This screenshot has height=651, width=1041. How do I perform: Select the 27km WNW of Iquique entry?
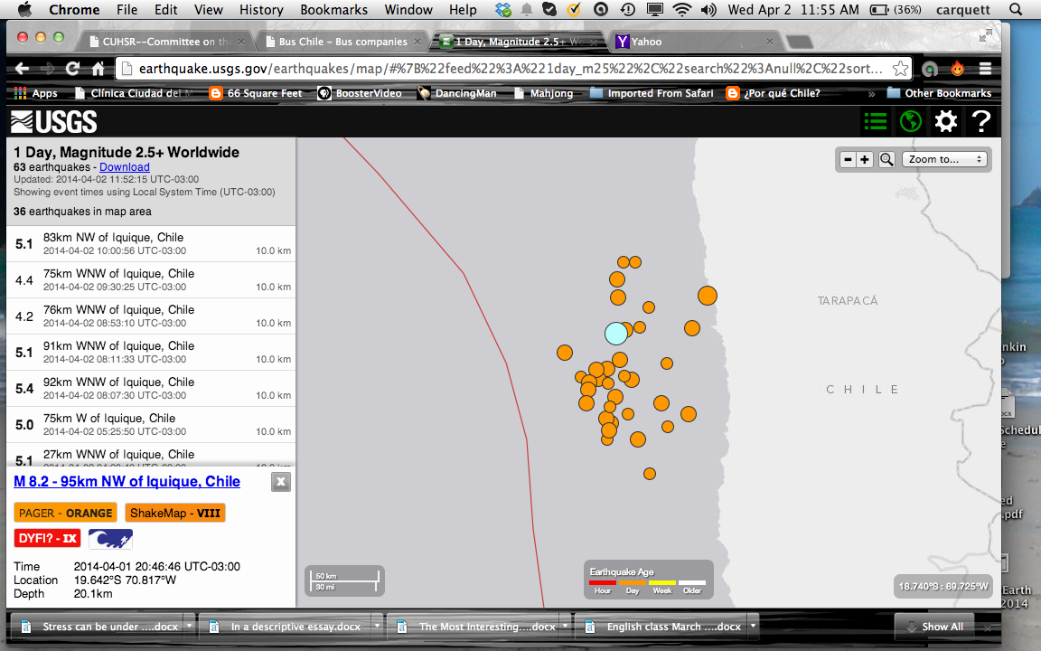(x=152, y=455)
